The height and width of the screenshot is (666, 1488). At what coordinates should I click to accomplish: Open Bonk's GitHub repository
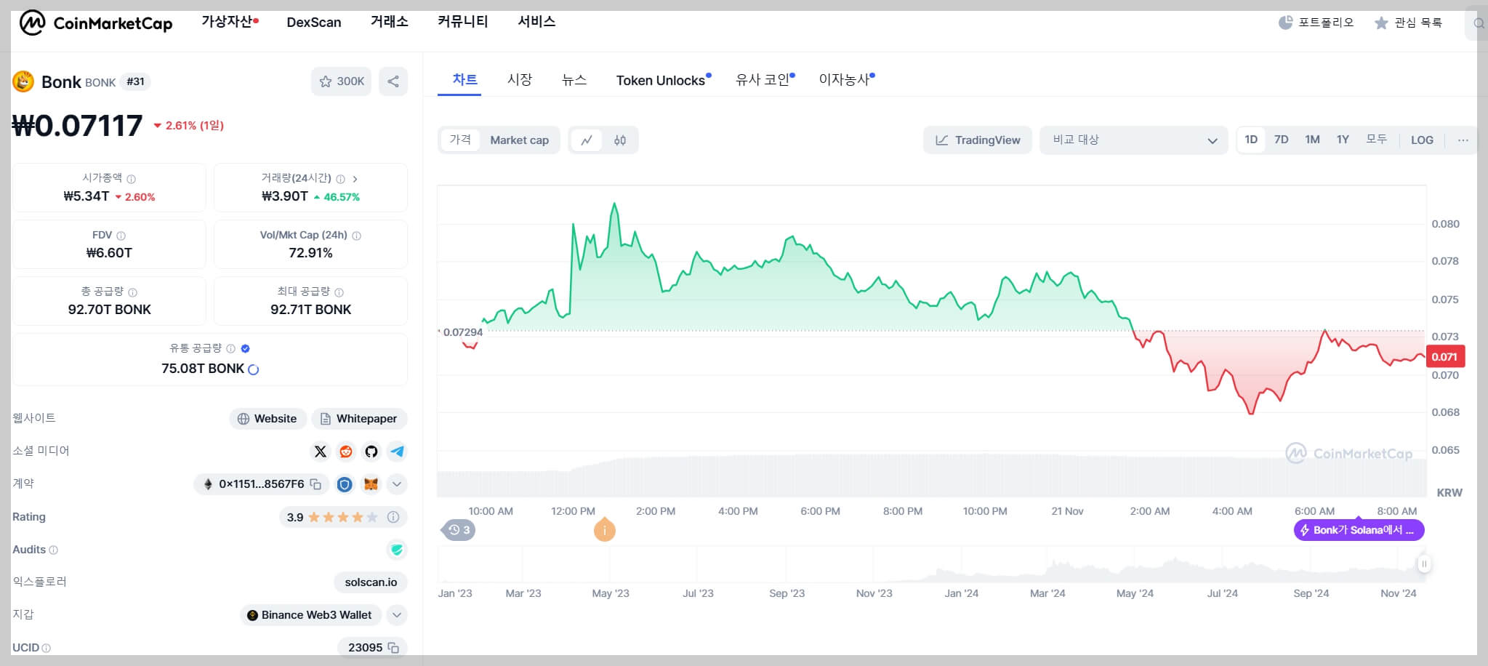[x=371, y=452]
